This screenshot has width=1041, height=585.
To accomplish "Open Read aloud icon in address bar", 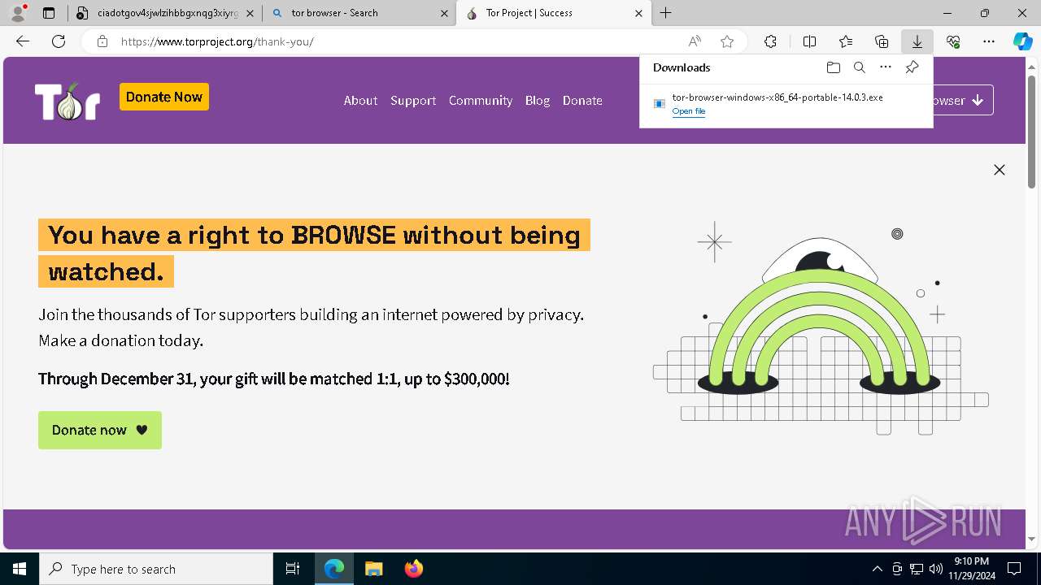I will click(695, 41).
